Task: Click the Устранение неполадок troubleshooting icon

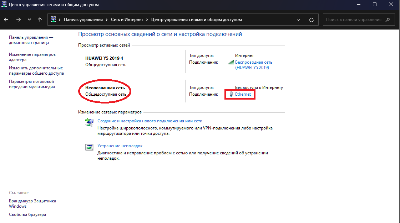Action: click(x=89, y=147)
